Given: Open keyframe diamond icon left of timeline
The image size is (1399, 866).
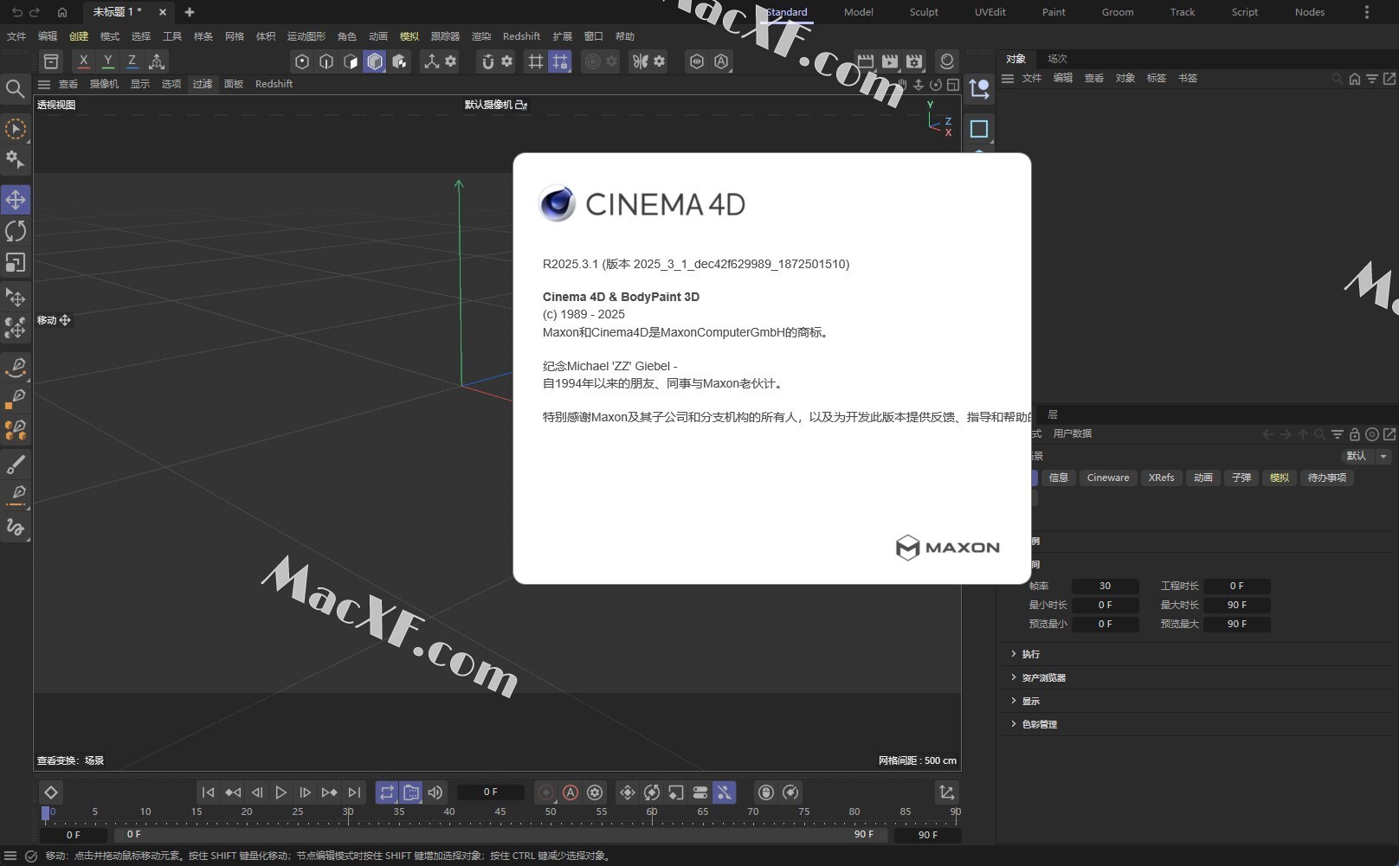Looking at the screenshot, I should pyautogui.click(x=51, y=792).
